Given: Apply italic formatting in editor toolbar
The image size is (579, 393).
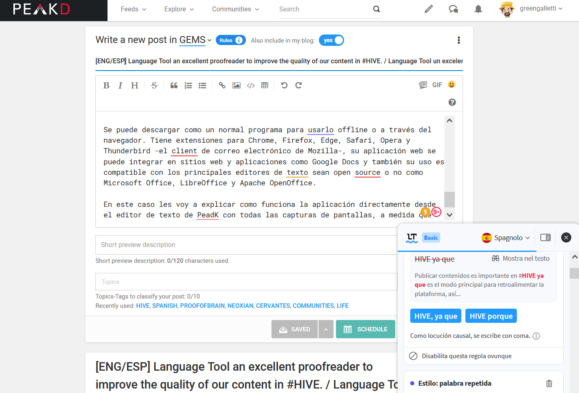Looking at the screenshot, I should (x=120, y=85).
